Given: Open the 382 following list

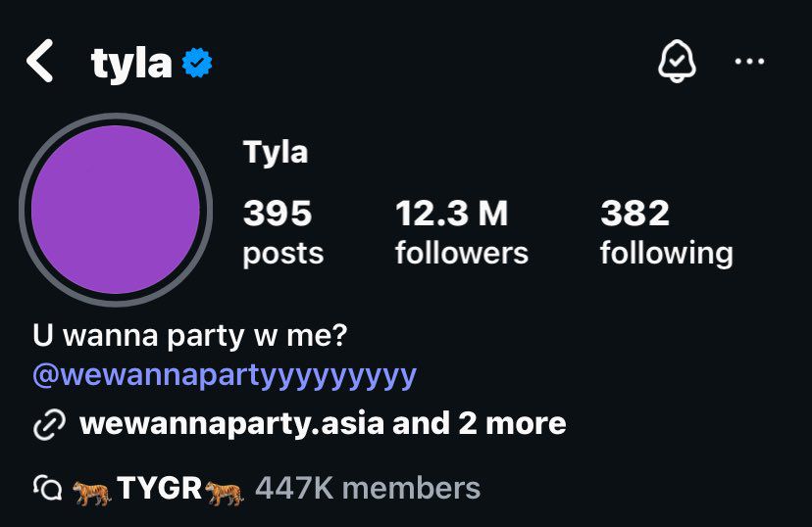Looking at the screenshot, I should (x=666, y=232).
